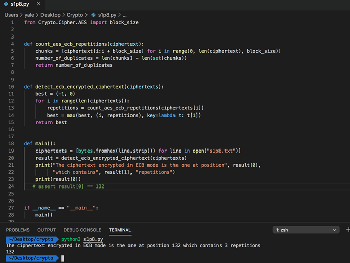The height and width of the screenshot is (263, 350).
Task: Click Python icon in breadcrumb path
Action: pos(93,15)
